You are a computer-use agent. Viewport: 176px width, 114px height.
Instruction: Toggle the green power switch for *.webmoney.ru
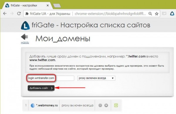pyautogui.click(x=116, y=105)
